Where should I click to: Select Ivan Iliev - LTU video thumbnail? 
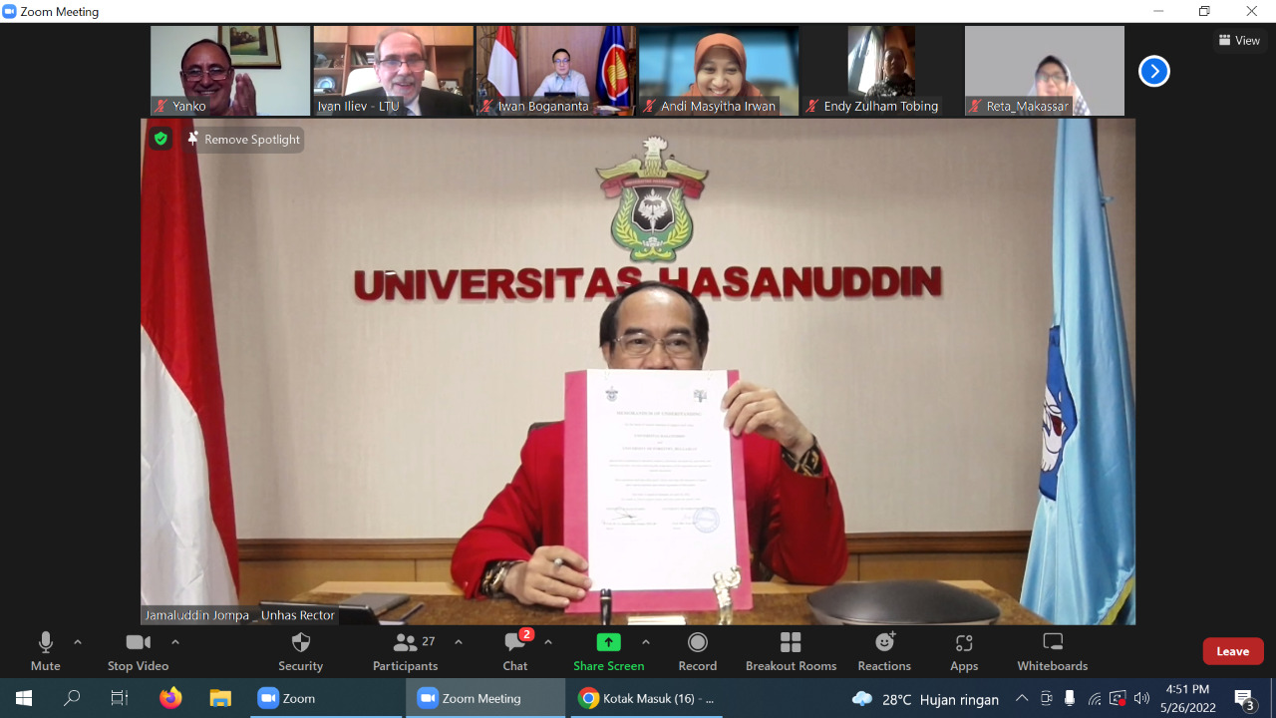393,71
